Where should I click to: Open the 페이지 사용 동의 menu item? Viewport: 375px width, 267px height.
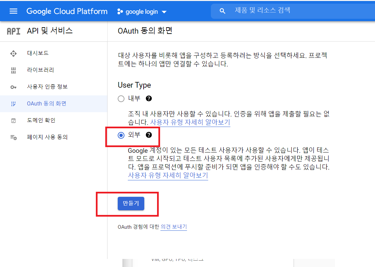coord(53,137)
